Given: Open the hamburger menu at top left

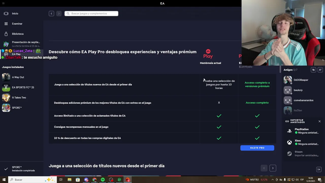Looking at the screenshot, I should 3,3.
